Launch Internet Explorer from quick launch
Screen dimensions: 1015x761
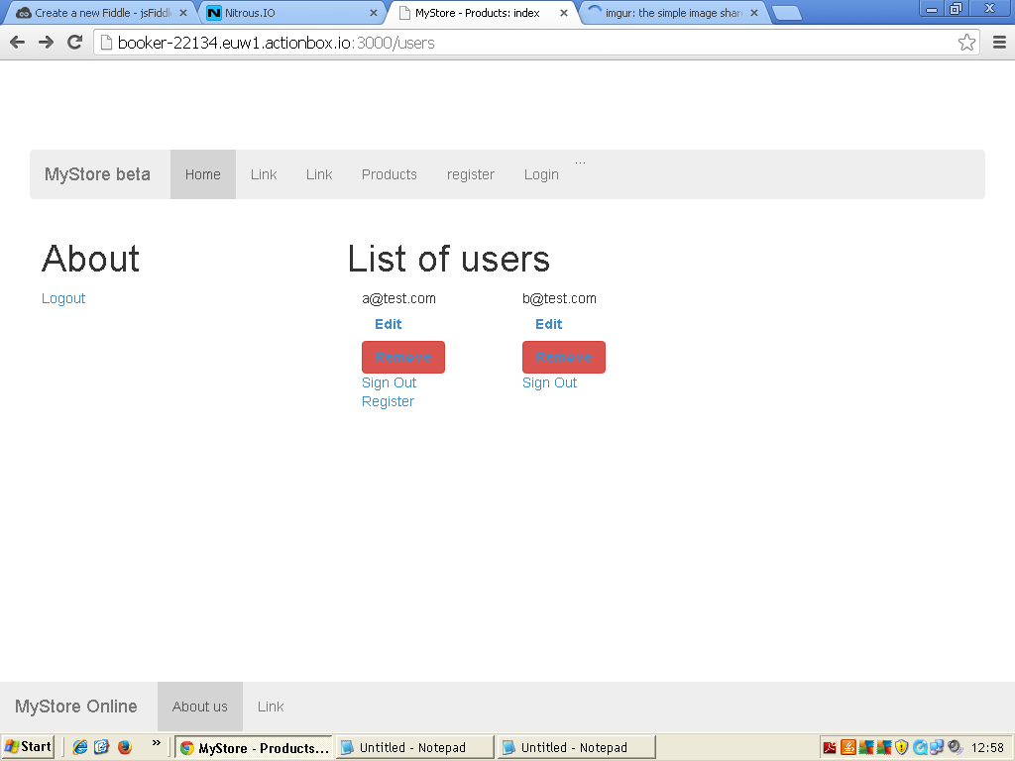pos(80,747)
